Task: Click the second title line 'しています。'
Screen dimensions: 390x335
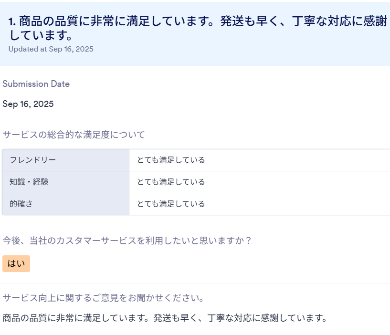Action: pyautogui.click(x=41, y=36)
